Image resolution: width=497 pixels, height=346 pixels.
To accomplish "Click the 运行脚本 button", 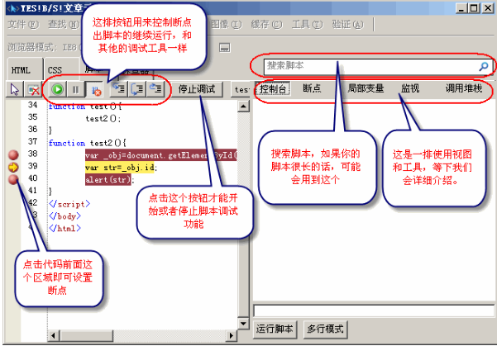I will point(275,329).
